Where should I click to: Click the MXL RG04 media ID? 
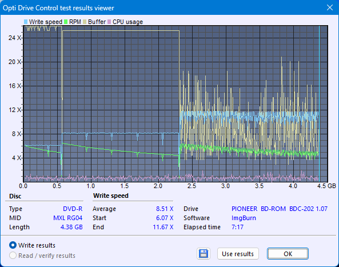68,218
